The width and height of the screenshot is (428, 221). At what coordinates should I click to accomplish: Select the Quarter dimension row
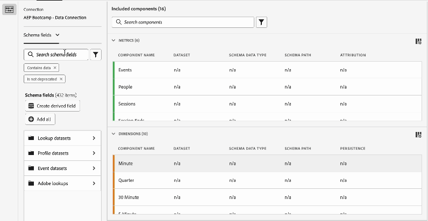268,180
